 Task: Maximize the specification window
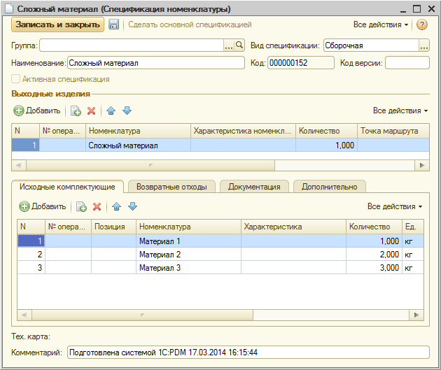(x=416, y=8)
